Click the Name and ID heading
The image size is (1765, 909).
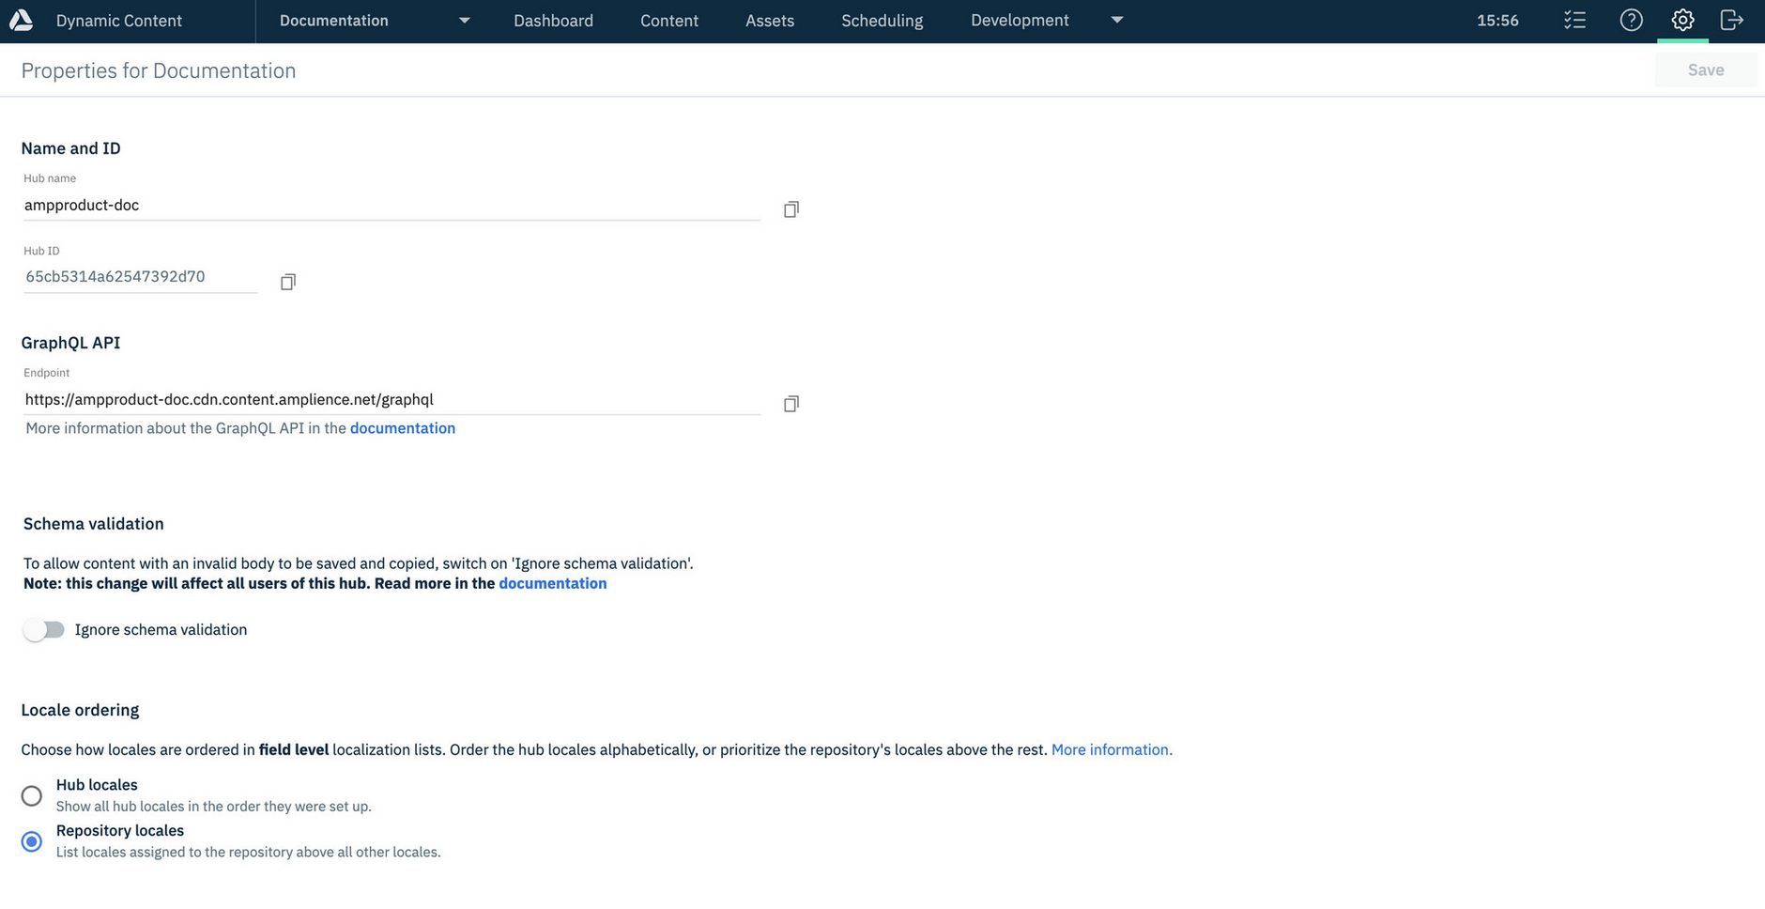tap(70, 148)
